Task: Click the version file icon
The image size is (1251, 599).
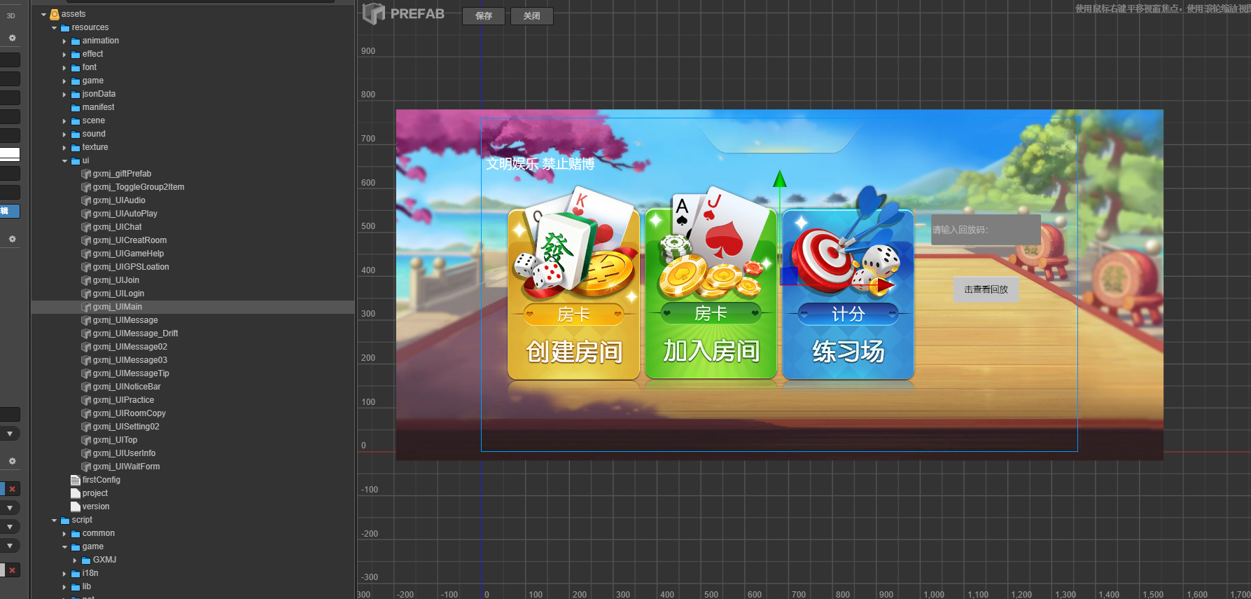Action: pos(76,507)
